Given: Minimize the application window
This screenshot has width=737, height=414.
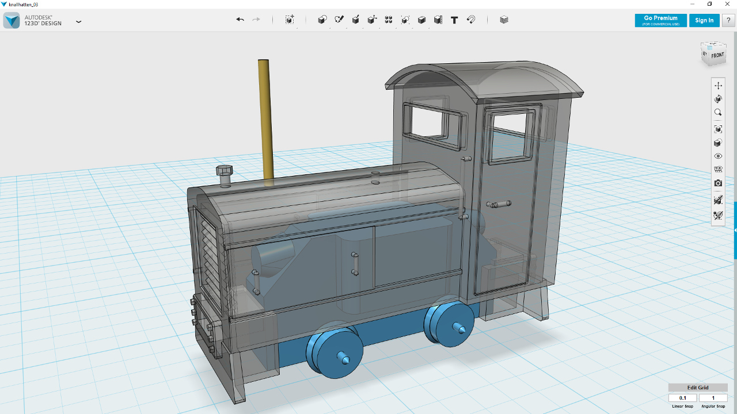Looking at the screenshot, I should tap(691, 4).
